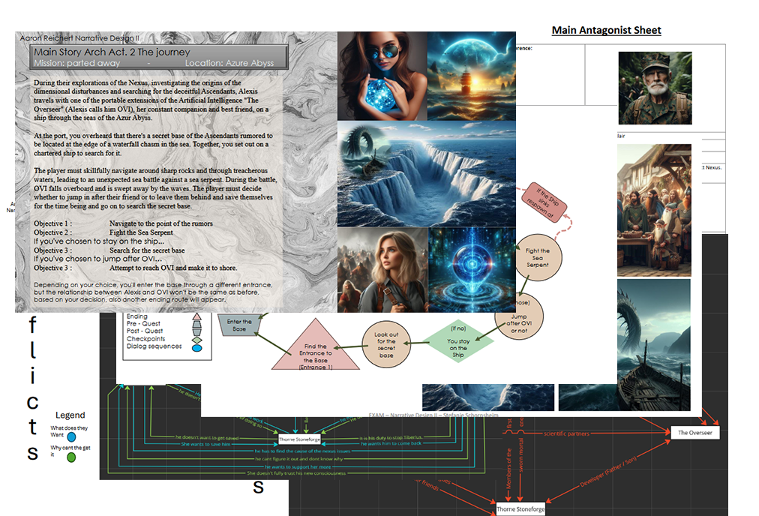This screenshot has width=759, height=516.
Task: Click the 'Checkpoints' legend label
Action: click(145, 339)
